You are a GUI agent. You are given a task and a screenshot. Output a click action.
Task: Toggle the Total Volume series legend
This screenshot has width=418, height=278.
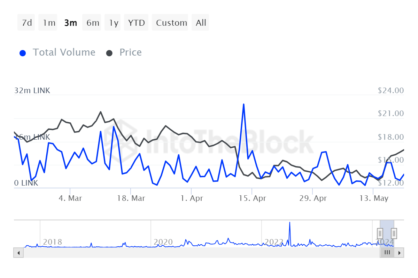[x=64, y=52]
